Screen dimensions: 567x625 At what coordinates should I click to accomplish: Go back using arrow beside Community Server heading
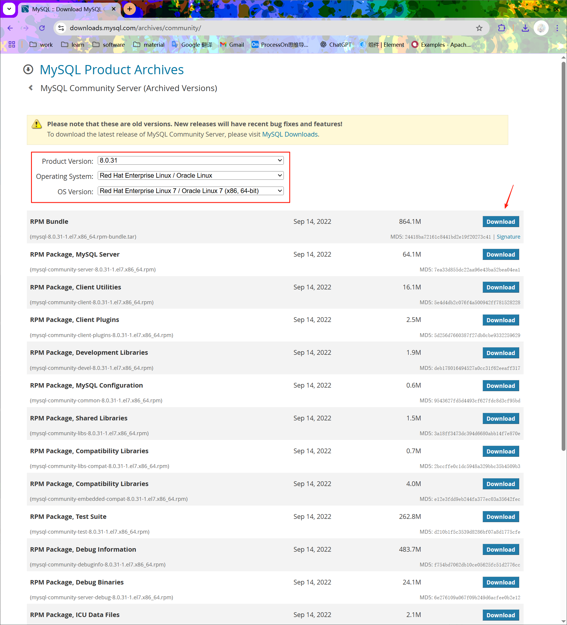(x=31, y=88)
